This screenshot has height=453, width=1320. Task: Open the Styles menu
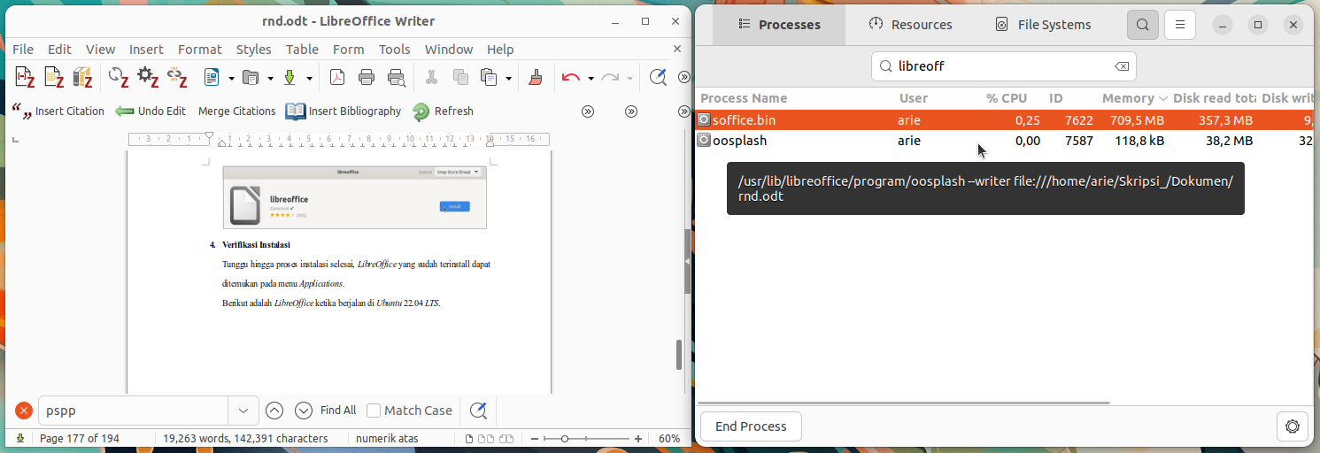[254, 50]
